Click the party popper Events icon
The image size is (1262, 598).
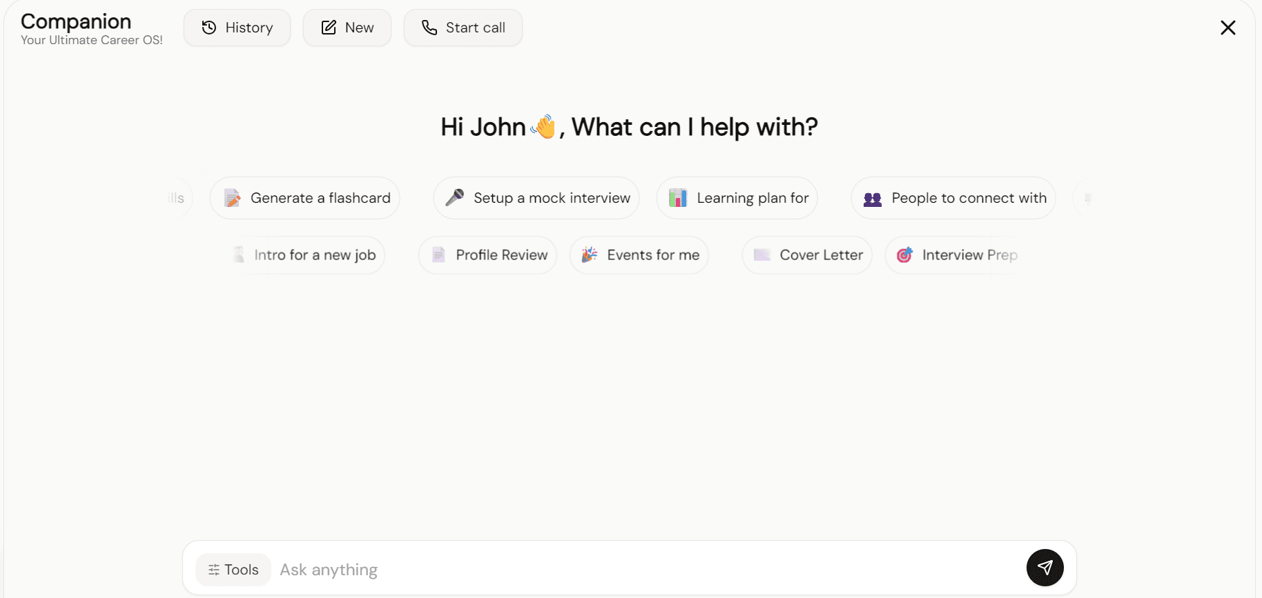(589, 255)
